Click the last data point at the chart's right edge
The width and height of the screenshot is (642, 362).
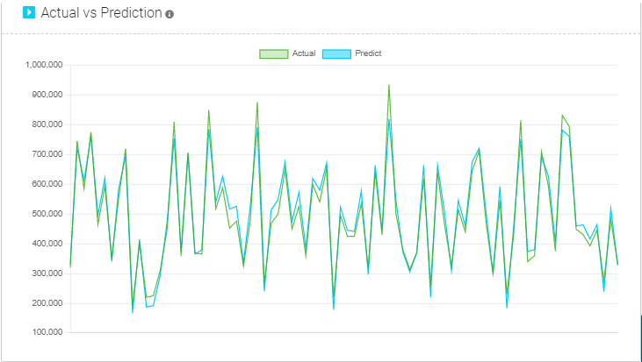coord(617,265)
